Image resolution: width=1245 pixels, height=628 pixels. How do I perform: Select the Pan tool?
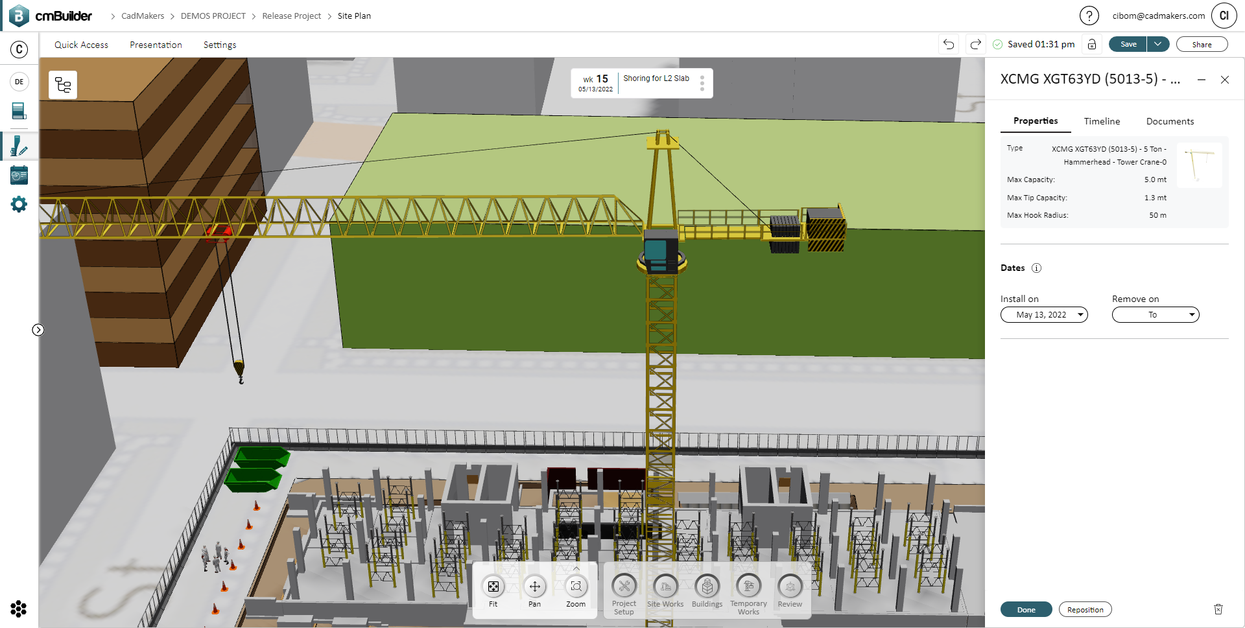point(534,591)
